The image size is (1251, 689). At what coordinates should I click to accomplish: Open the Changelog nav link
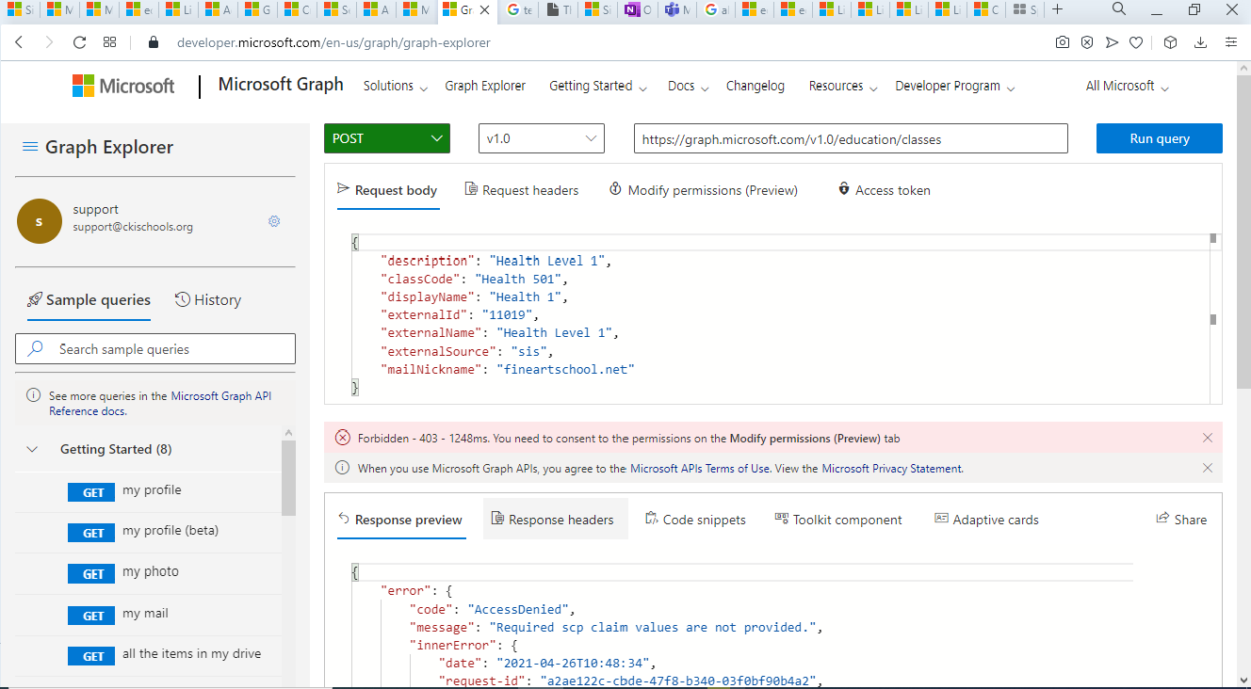click(x=755, y=86)
